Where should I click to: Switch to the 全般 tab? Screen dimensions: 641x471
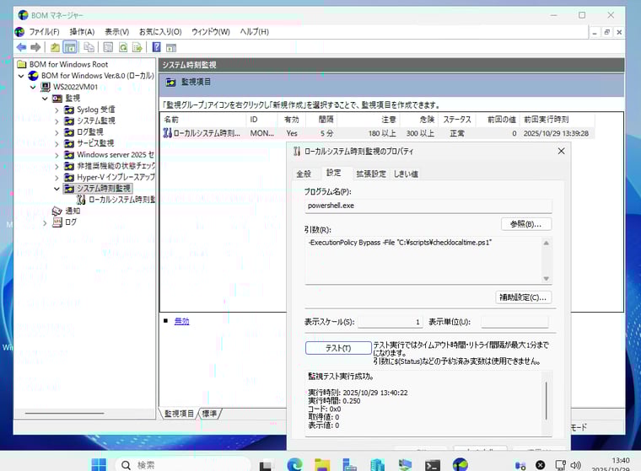[x=304, y=174]
